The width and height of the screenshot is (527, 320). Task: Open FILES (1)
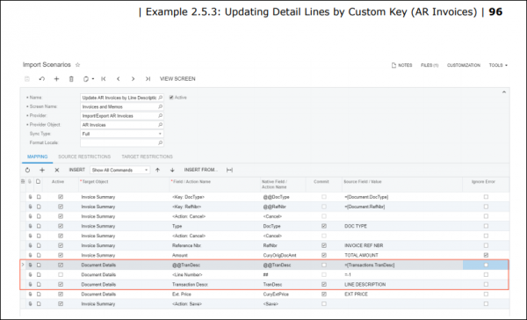pos(430,65)
